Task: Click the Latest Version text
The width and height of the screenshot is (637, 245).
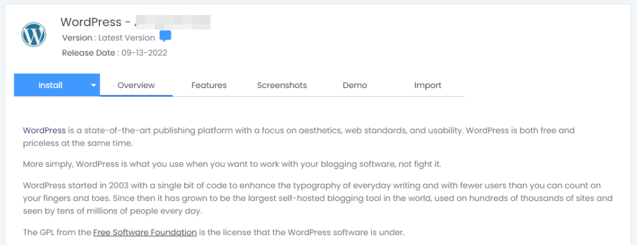Action: (126, 38)
